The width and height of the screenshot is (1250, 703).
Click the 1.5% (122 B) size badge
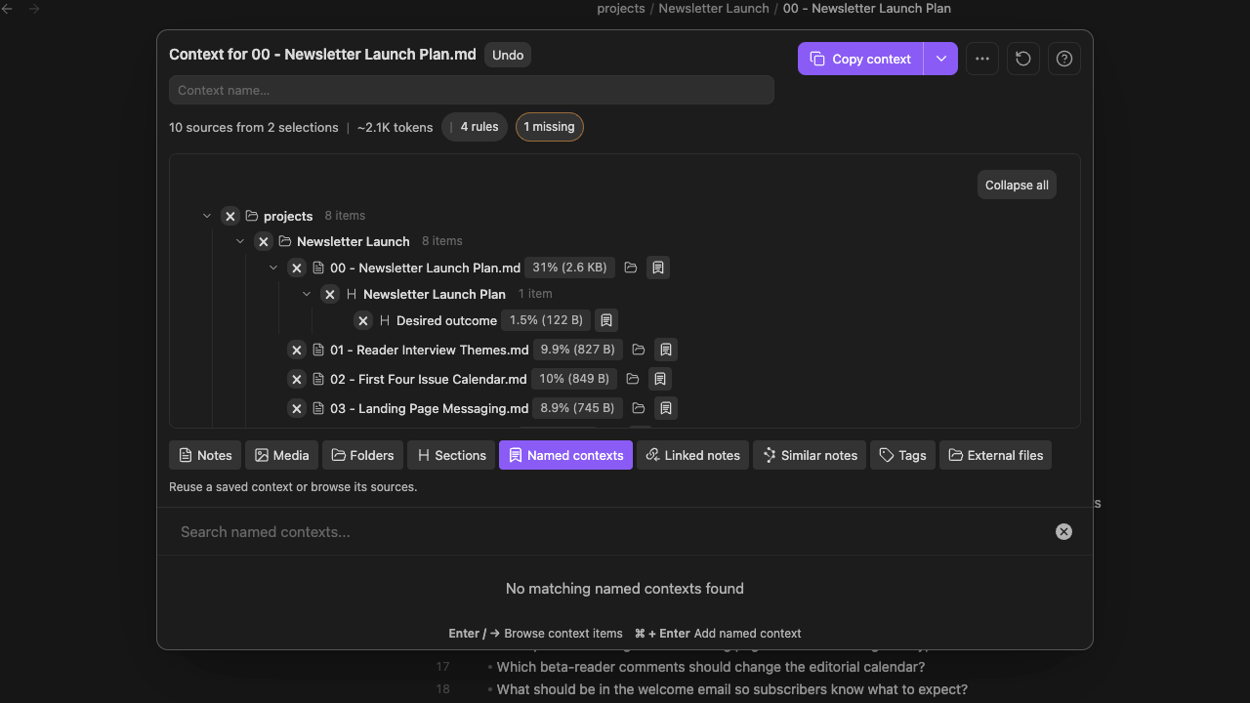[546, 320]
